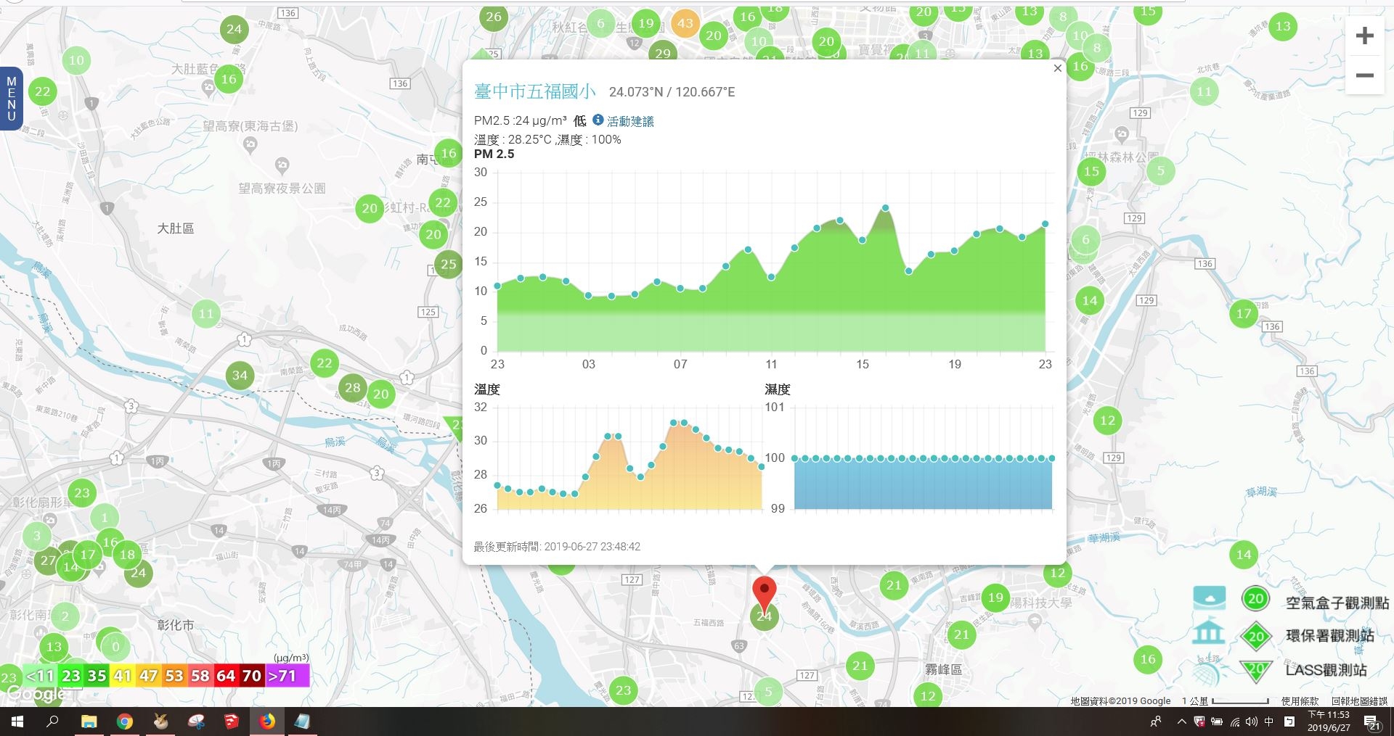
Task: Select the 25 sensor marker beside popup
Action: click(449, 264)
